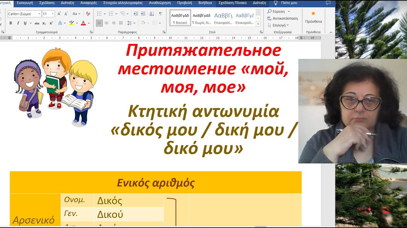
Task: Open the font color dropdown arrow
Action: click(89, 23)
